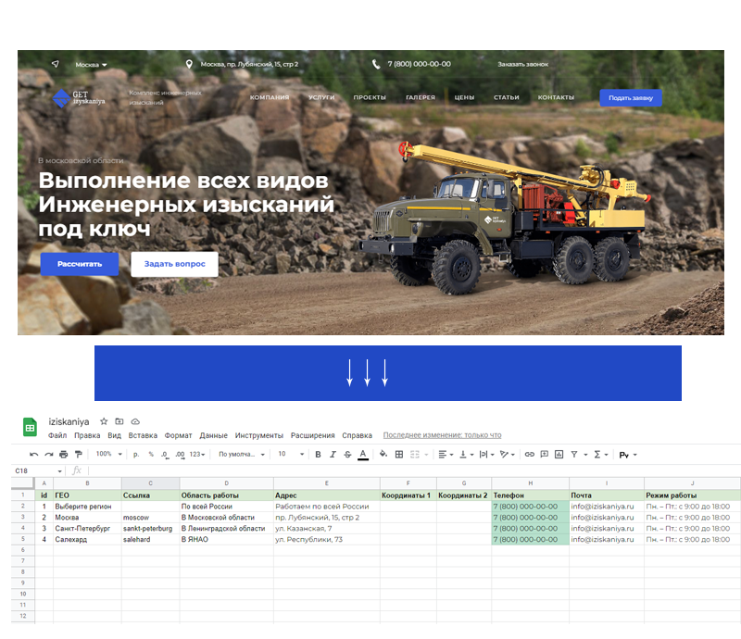Toggle bold formatting

point(318,455)
